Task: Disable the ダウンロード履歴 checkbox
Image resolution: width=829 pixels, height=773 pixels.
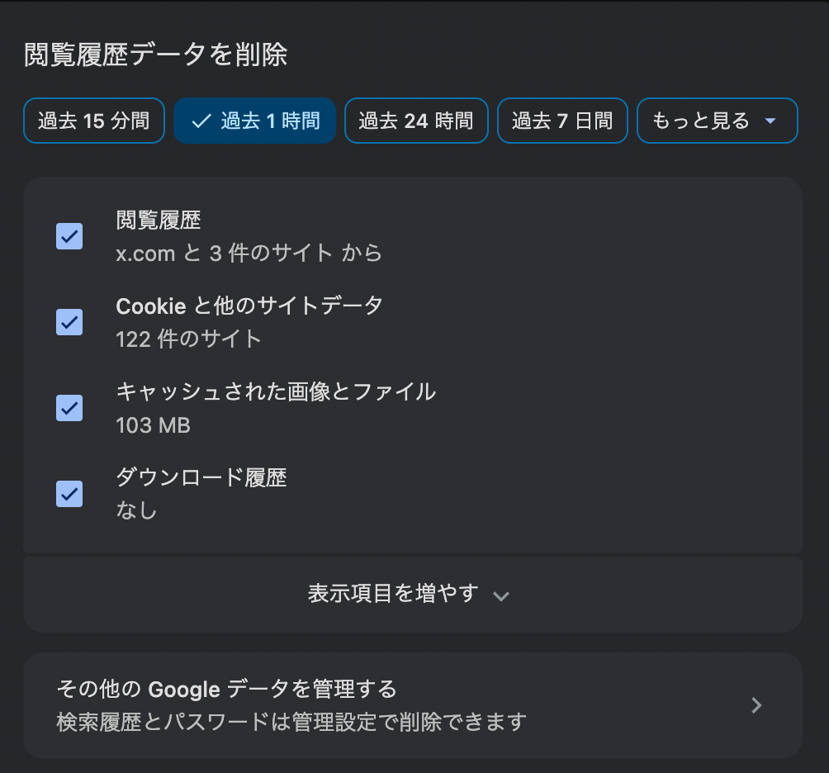Action: coord(69,494)
